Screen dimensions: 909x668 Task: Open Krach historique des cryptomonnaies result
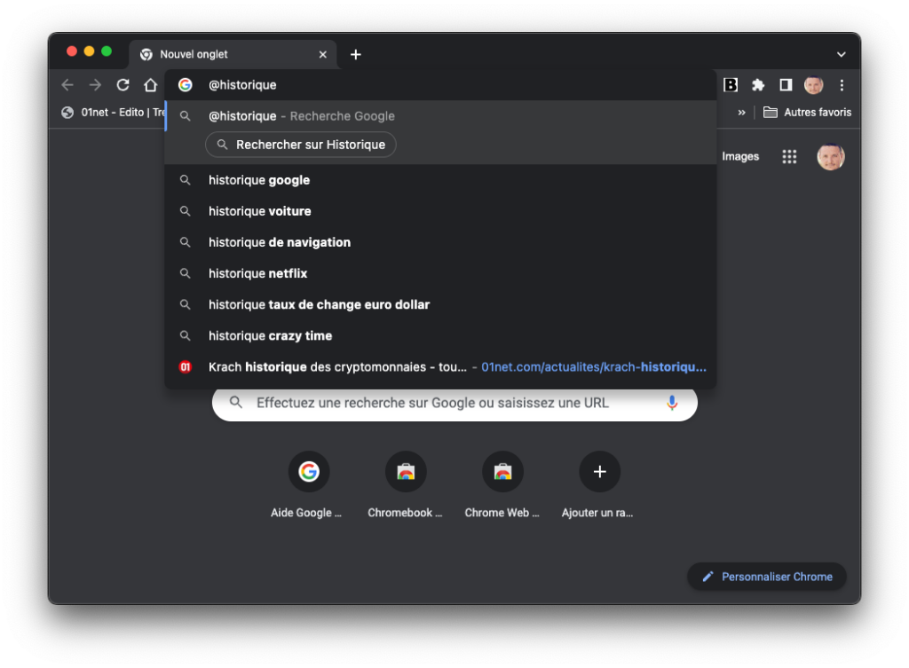click(440, 366)
